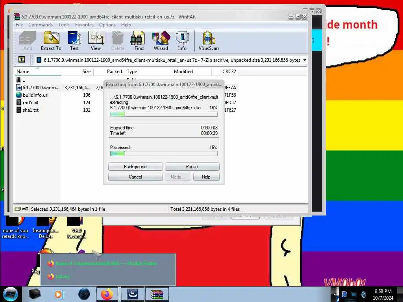The width and height of the screenshot is (403, 302).
Task: Click the Firefox taskbar icon
Action: 107,294
